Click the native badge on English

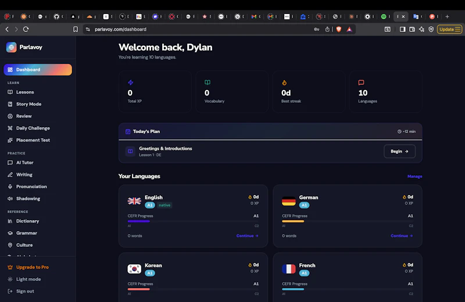click(164, 205)
